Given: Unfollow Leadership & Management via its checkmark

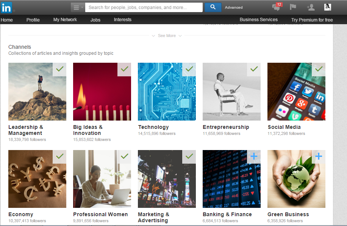Looking at the screenshot, I should click(x=59, y=69).
